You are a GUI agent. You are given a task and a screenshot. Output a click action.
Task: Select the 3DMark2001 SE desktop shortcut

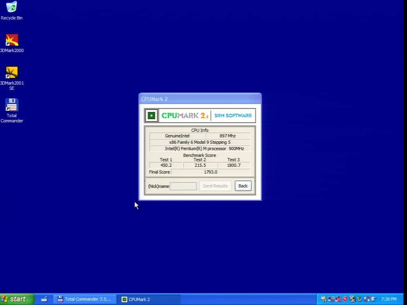[12, 79]
